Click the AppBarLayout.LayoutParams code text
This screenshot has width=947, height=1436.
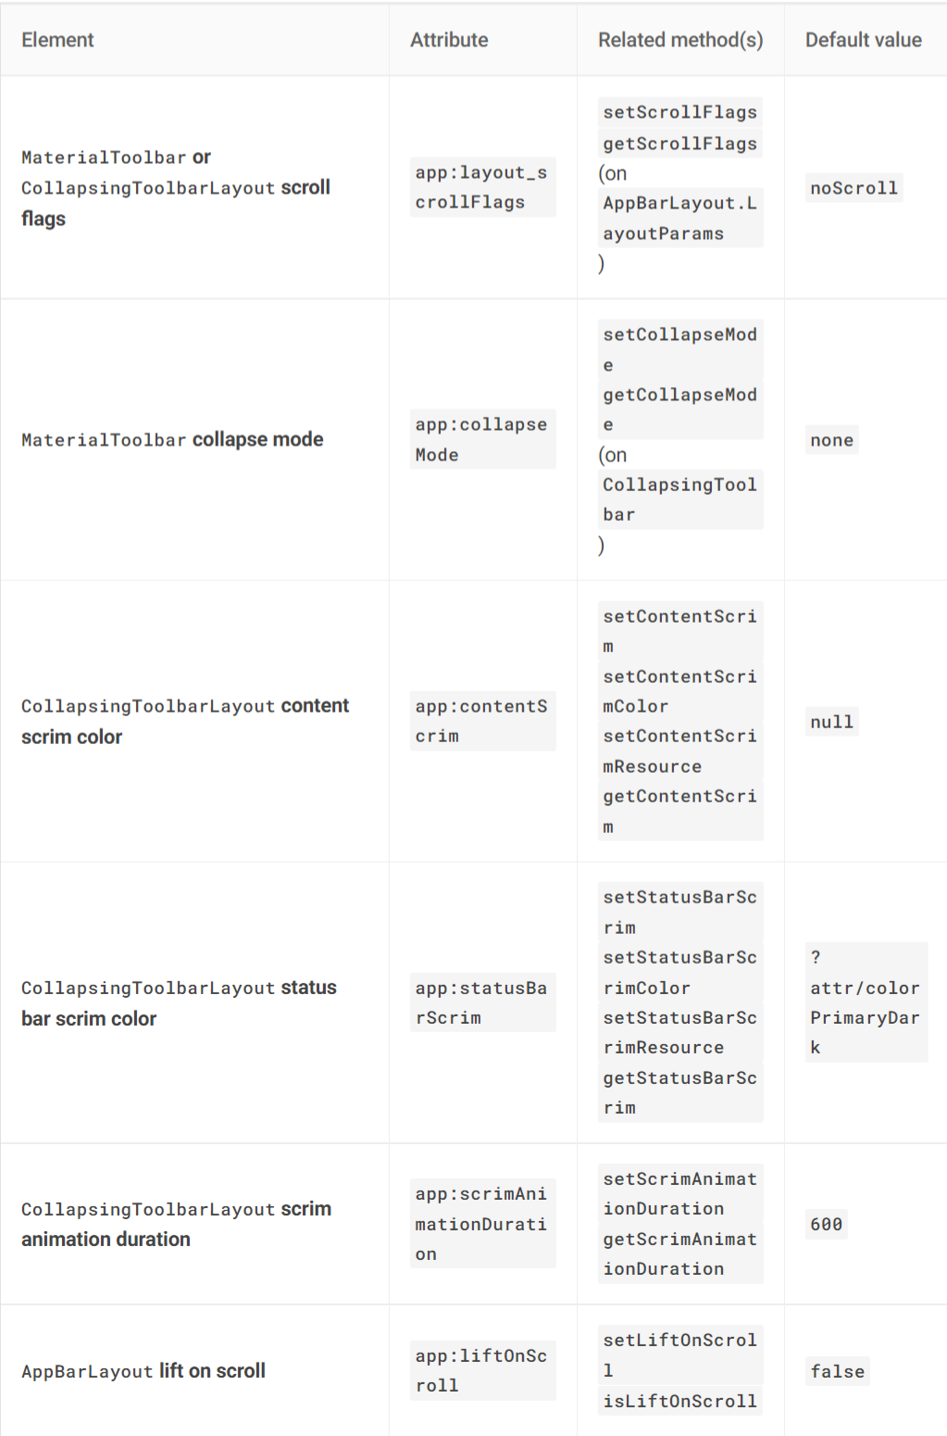click(x=680, y=218)
